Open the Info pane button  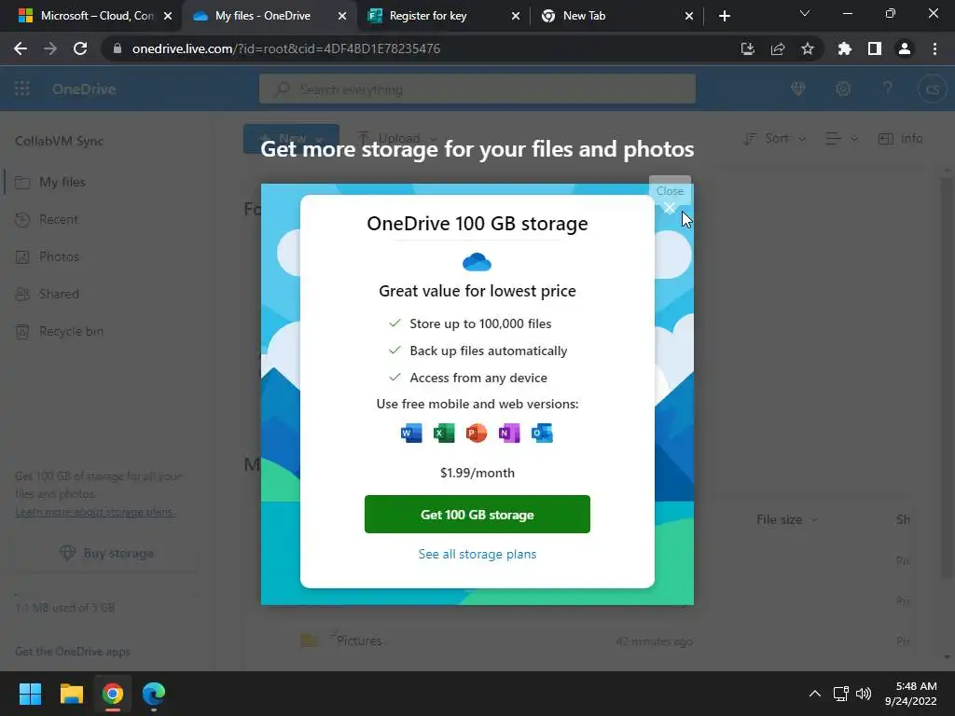click(900, 139)
